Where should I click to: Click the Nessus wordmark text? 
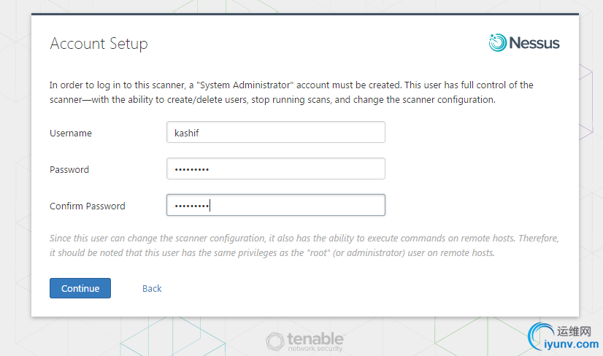click(534, 43)
